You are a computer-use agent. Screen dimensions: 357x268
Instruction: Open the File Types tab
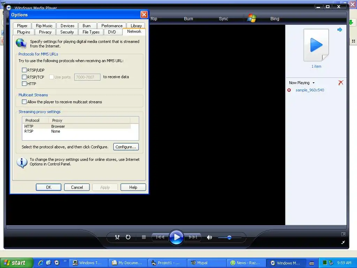(x=91, y=32)
